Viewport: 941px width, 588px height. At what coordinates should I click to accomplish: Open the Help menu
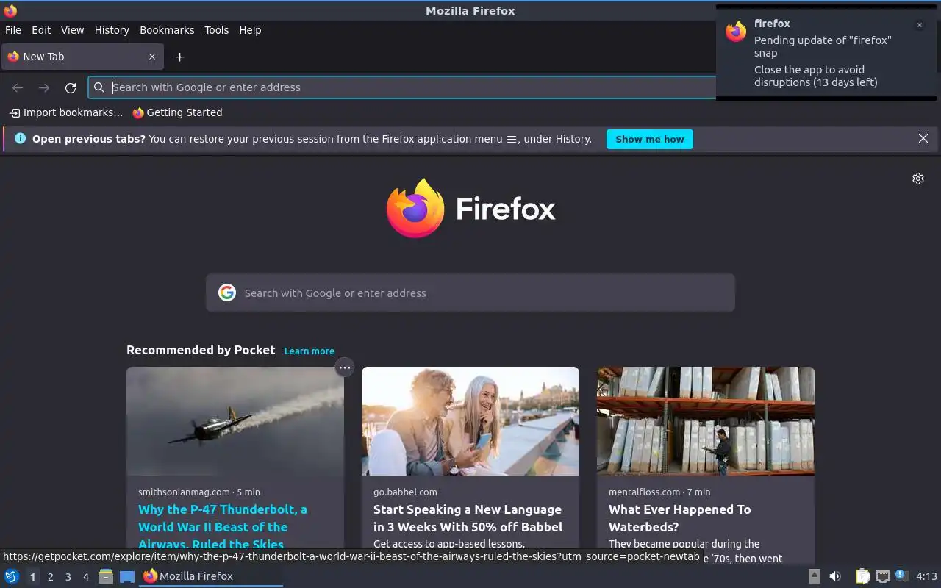tap(250, 30)
